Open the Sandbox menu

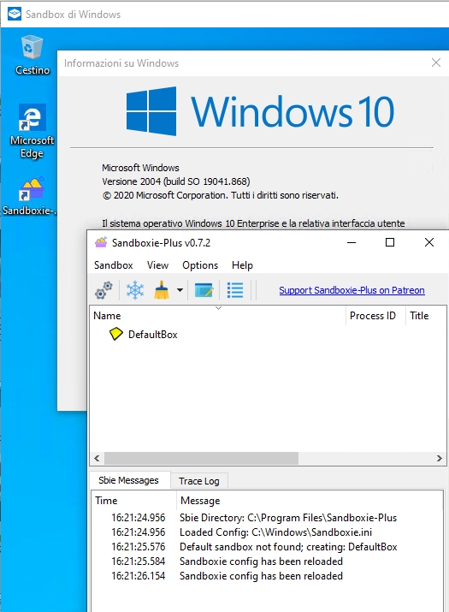point(114,265)
